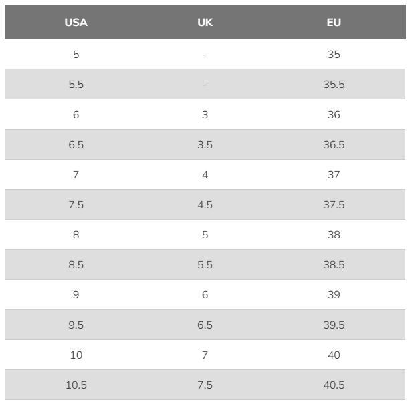410x408 pixels.
Task: Click the UK column header
Action: [205, 23]
